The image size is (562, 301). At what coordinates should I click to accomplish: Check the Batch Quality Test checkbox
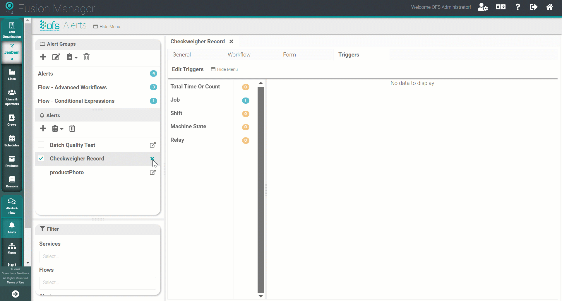pos(41,145)
